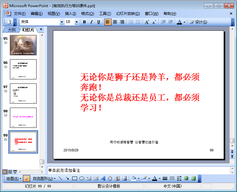
Task: Toggle Italic formatting
Action: pyautogui.click(x=91, y=22)
